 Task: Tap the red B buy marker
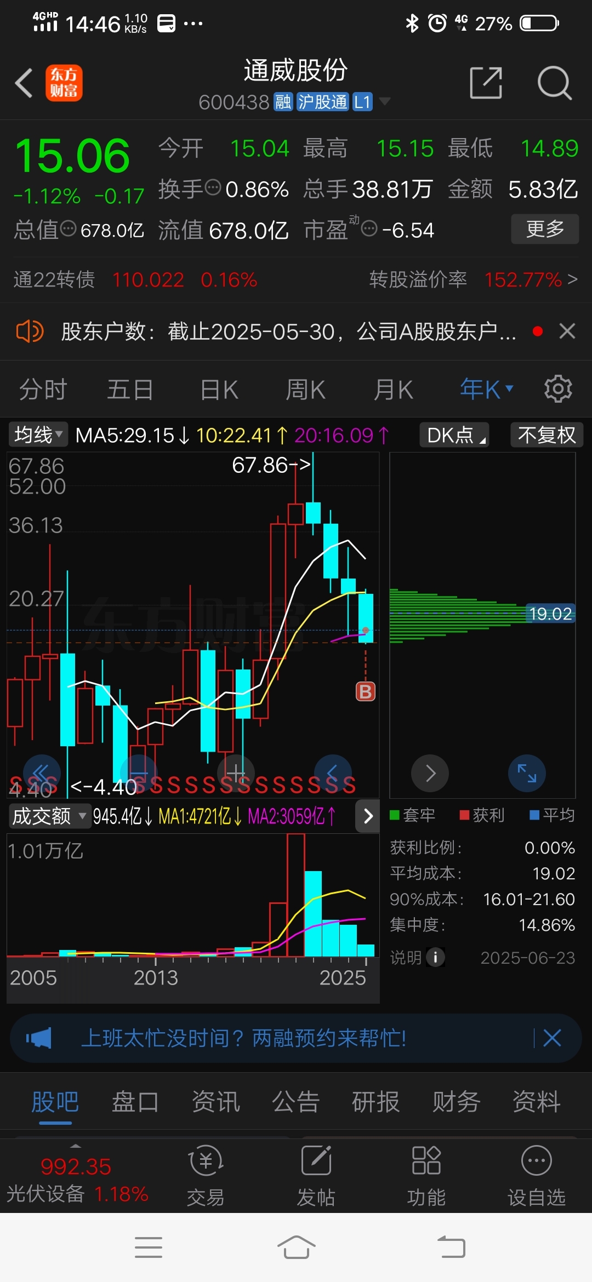coord(366,691)
